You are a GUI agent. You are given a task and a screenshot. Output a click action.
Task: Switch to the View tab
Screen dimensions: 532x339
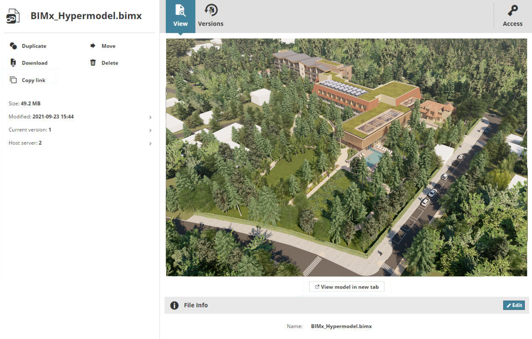coord(180,16)
